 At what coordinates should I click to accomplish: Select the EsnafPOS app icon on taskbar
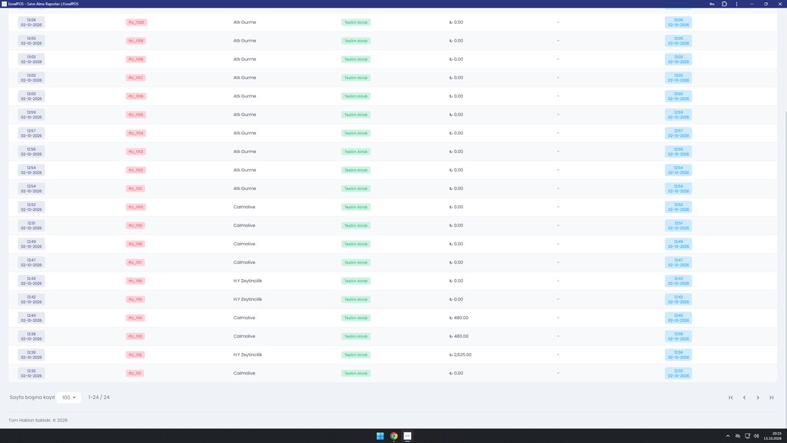click(x=407, y=436)
